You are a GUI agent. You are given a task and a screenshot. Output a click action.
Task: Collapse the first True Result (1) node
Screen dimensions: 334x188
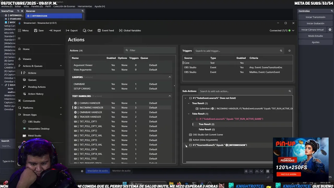point(189,103)
